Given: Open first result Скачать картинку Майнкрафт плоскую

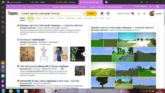Looking at the screenshot, I should (x=51, y=25).
